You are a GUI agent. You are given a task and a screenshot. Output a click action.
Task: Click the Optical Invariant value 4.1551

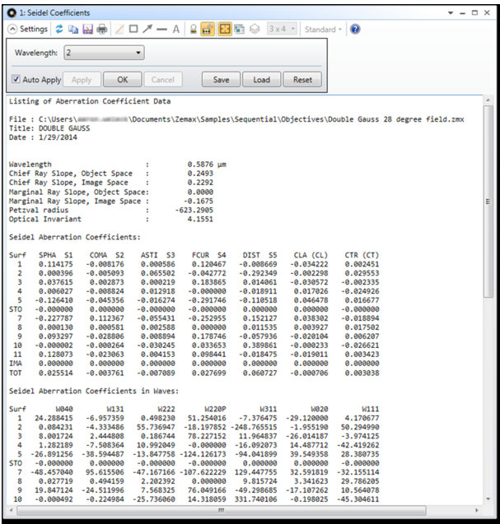pos(200,219)
